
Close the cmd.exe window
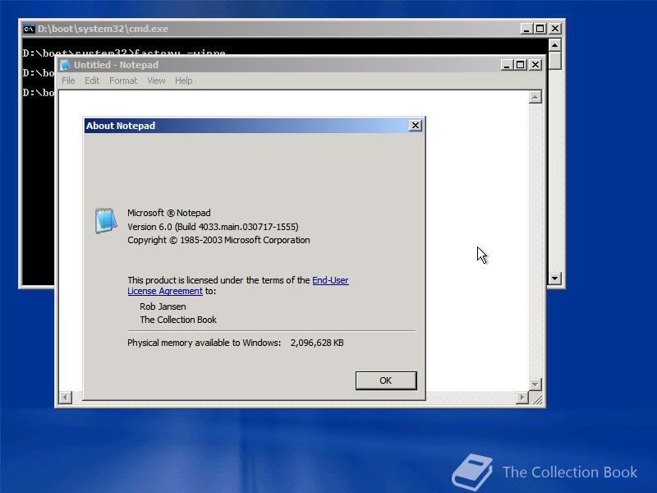click(555, 29)
